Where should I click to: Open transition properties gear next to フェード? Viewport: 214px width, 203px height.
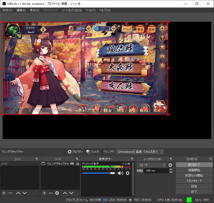point(170,165)
